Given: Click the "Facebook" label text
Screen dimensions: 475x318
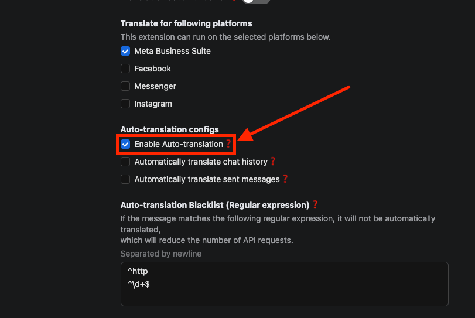Looking at the screenshot, I should 152,69.
